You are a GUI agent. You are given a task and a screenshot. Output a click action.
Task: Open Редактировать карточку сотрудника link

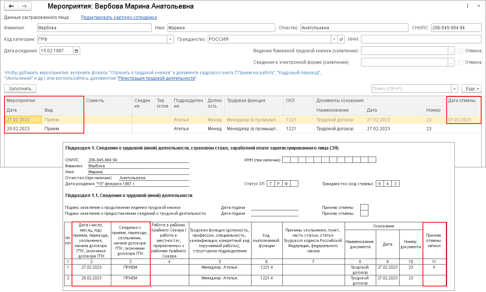coord(119,17)
